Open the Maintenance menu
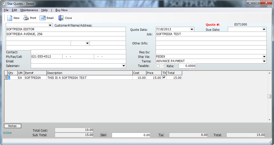This screenshot has width=274, height=145. point(29,10)
